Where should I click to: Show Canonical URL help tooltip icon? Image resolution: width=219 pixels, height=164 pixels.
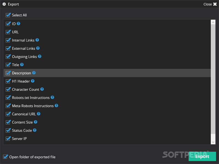click(x=39, y=114)
